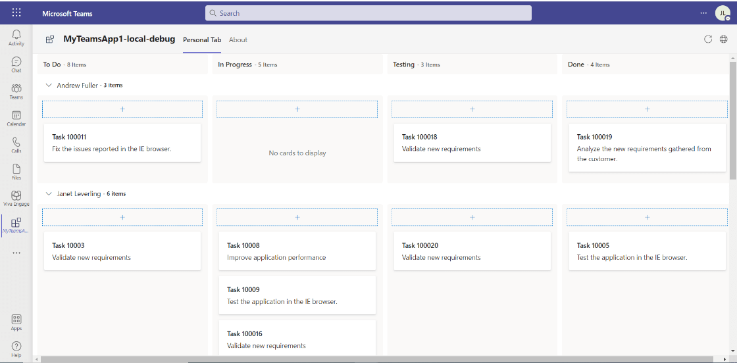737x363 pixels.
Task: Add card in Andrew Fuller's To Do column
Action: pos(122,109)
